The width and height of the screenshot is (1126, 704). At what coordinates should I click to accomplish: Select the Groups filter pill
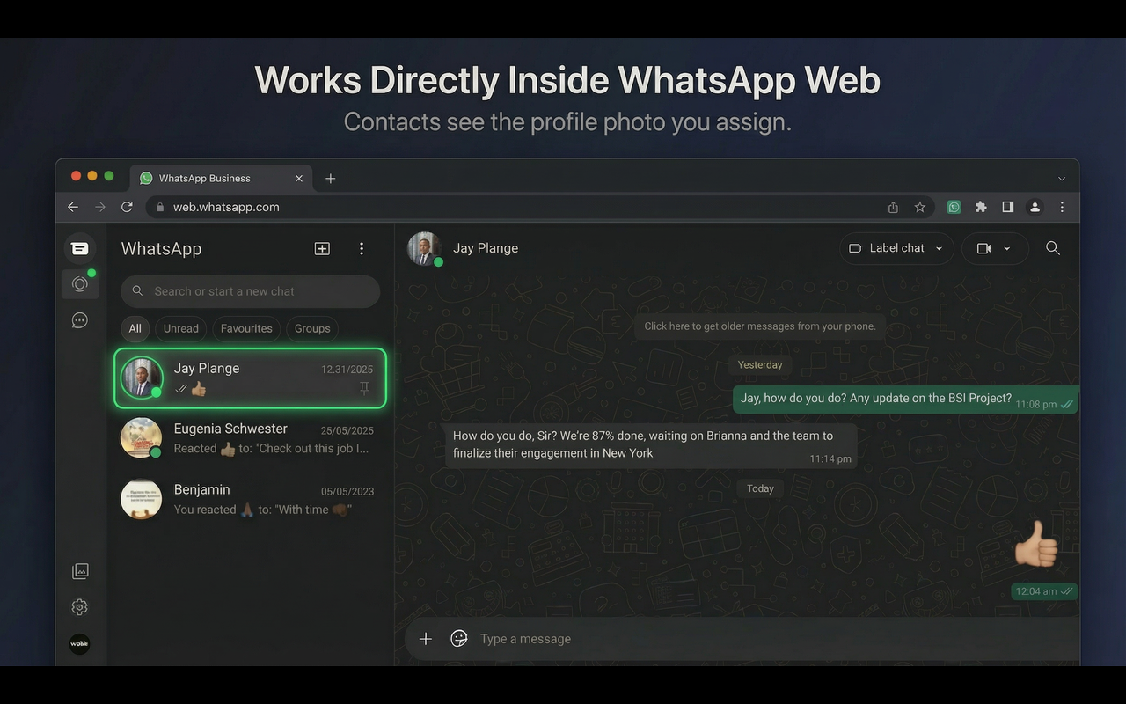click(x=311, y=328)
